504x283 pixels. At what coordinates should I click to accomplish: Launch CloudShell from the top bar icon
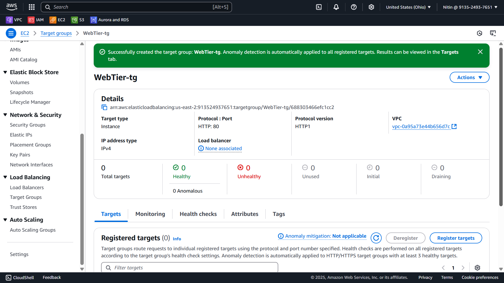319,7
